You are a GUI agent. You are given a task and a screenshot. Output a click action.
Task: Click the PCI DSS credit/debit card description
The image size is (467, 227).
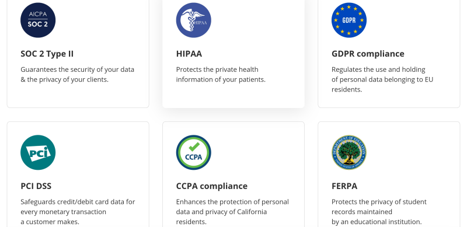click(x=78, y=212)
